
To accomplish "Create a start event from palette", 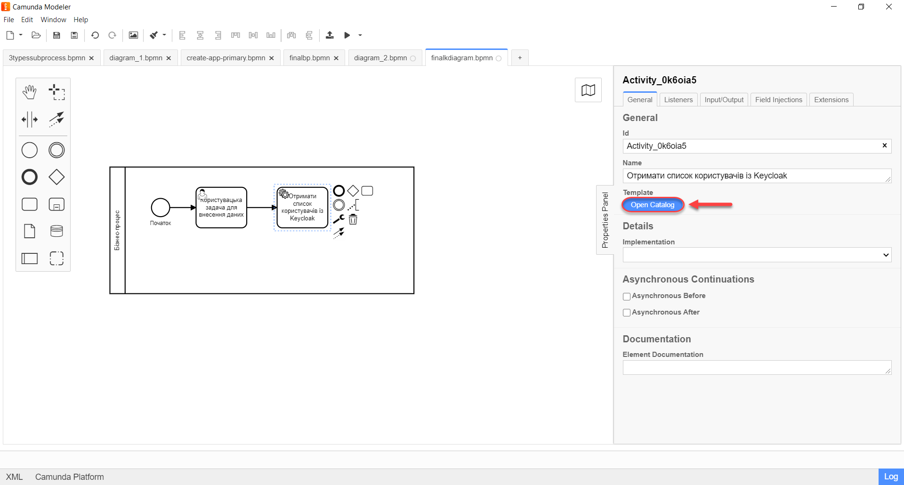I will coord(30,150).
